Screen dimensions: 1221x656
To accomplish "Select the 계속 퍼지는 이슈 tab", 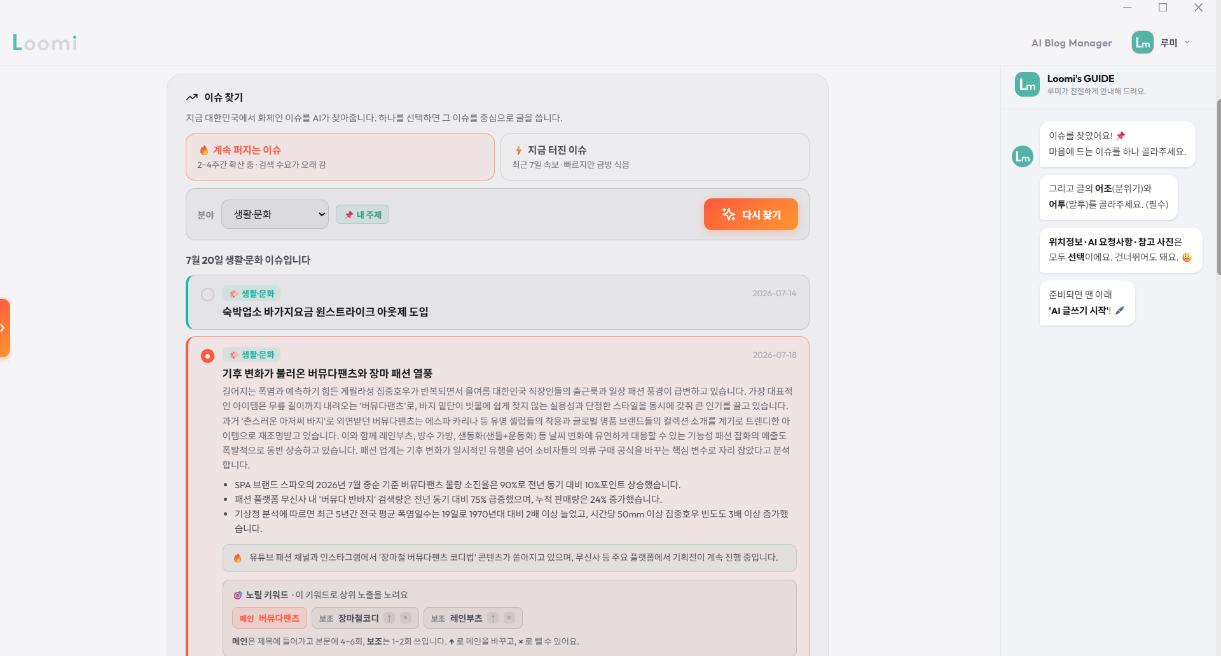I will pos(340,157).
